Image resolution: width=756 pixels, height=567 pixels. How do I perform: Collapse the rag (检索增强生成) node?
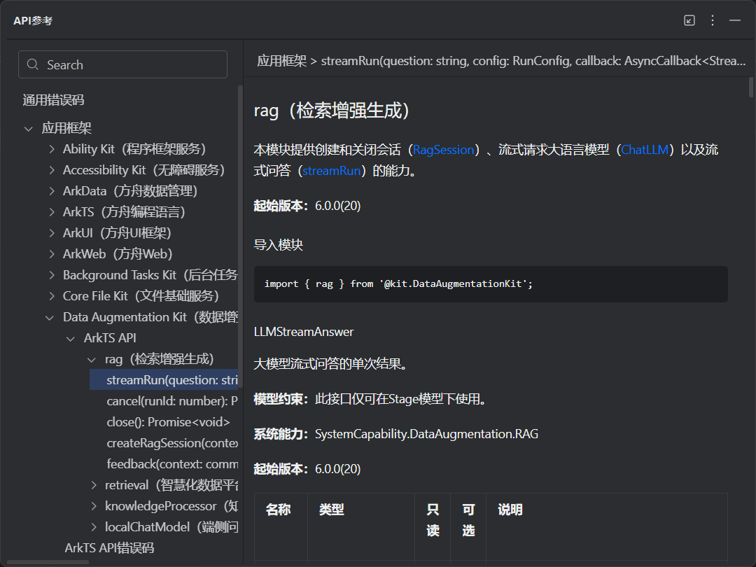click(x=92, y=359)
